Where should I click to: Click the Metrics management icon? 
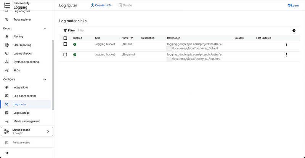(x=7, y=121)
